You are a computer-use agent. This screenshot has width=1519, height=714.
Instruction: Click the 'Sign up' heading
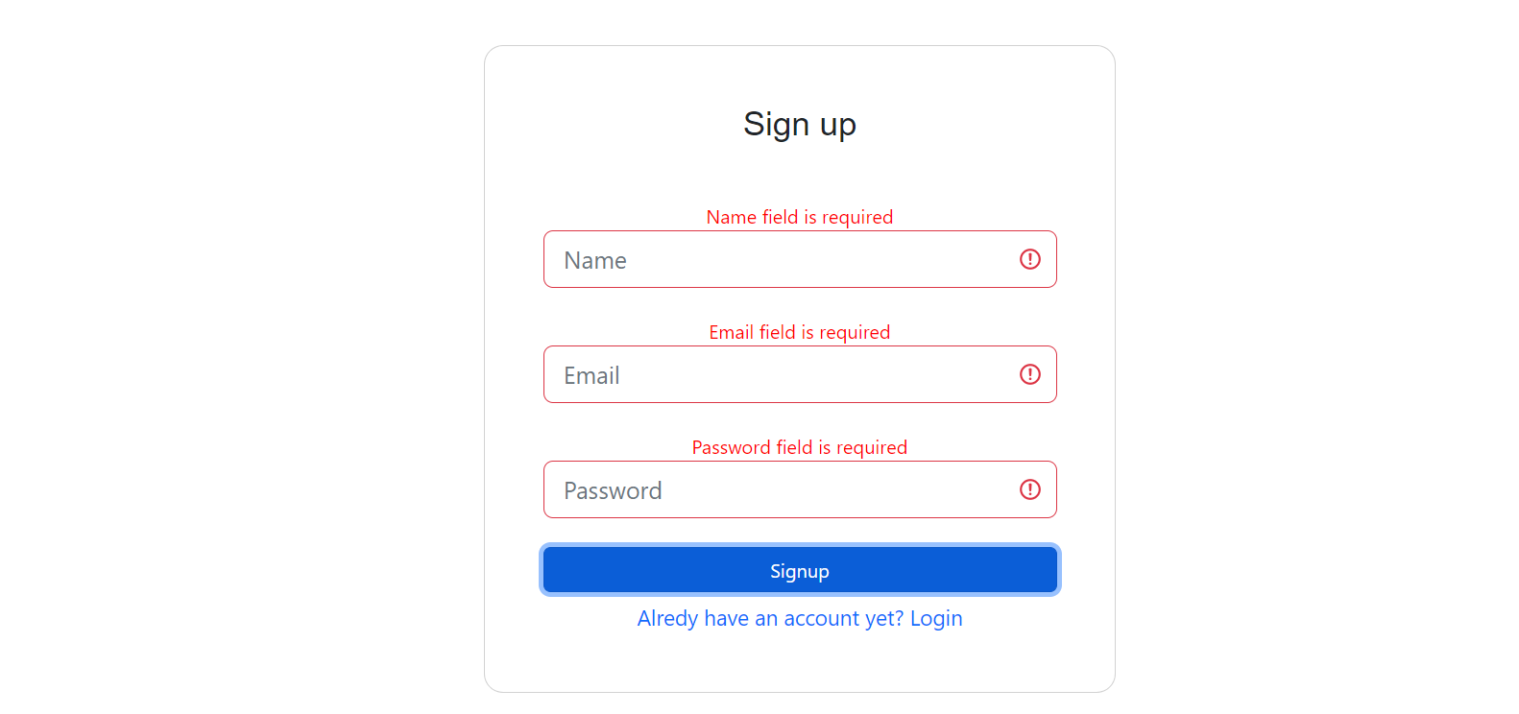pyautogui.click(x=799, y=125)
